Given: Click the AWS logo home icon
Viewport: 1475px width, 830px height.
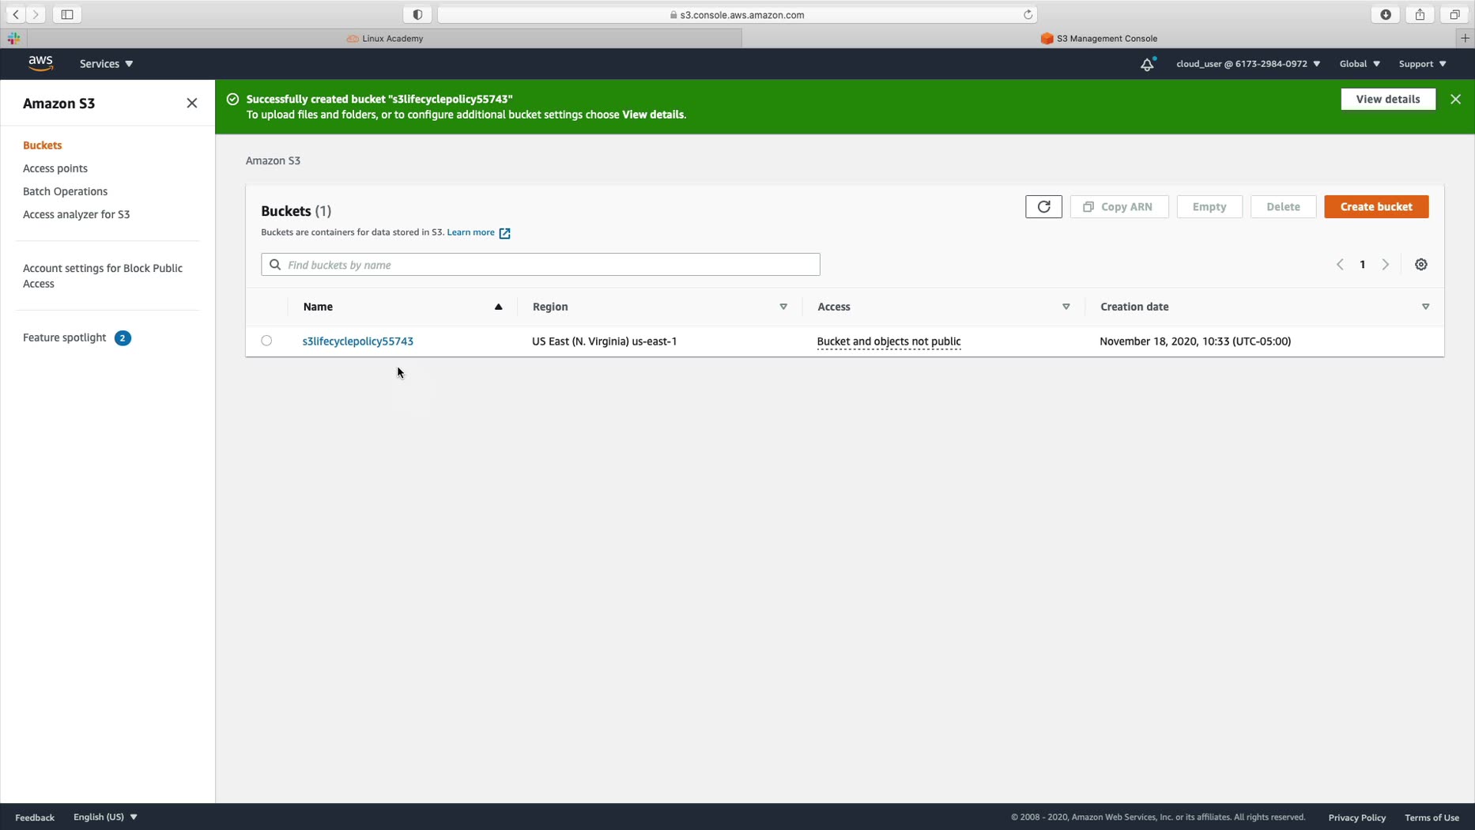Looking at the screenshot, I should pos(40,63).
